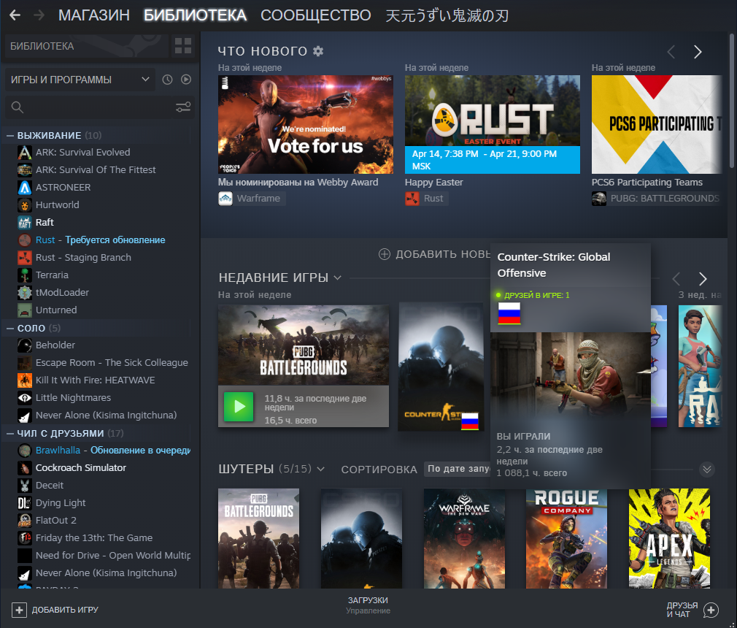
Task: Click the ARK: Survival Evolved icon
Action: pyautogui.click(x=24, y=153)
